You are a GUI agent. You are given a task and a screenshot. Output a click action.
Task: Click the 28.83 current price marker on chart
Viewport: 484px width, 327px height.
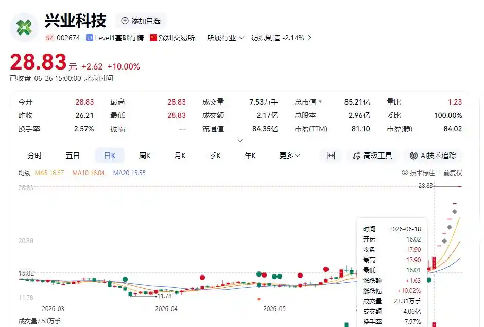[x=426, y=186]
